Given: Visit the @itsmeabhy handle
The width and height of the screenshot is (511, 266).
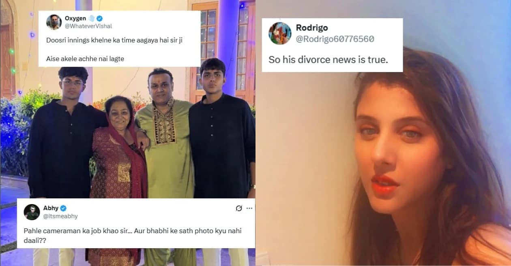Looking at the screenshot, I should 60,216.
